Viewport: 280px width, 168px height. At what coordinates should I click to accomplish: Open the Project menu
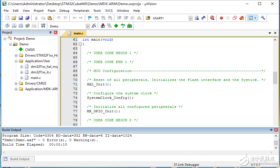click(x=39, y=11)
